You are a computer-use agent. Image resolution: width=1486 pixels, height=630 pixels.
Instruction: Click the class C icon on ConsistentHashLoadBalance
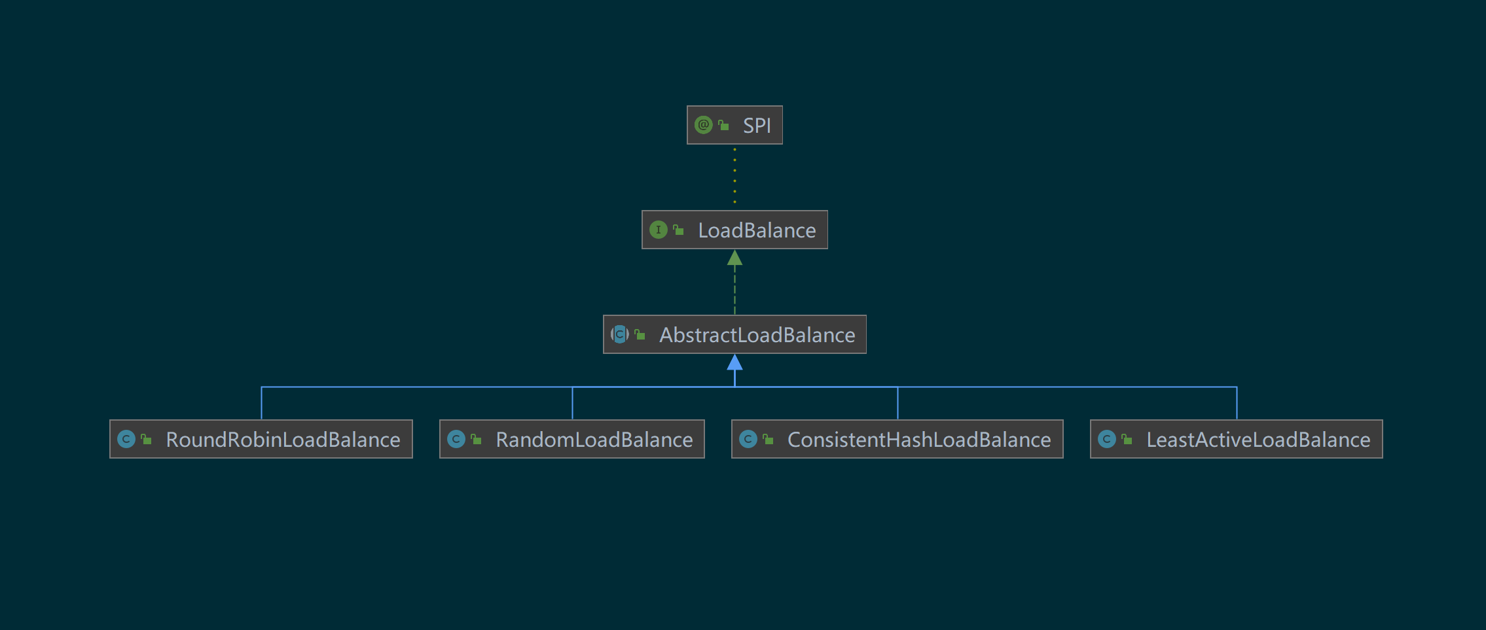pyautogui.click(x=748, y=439)
